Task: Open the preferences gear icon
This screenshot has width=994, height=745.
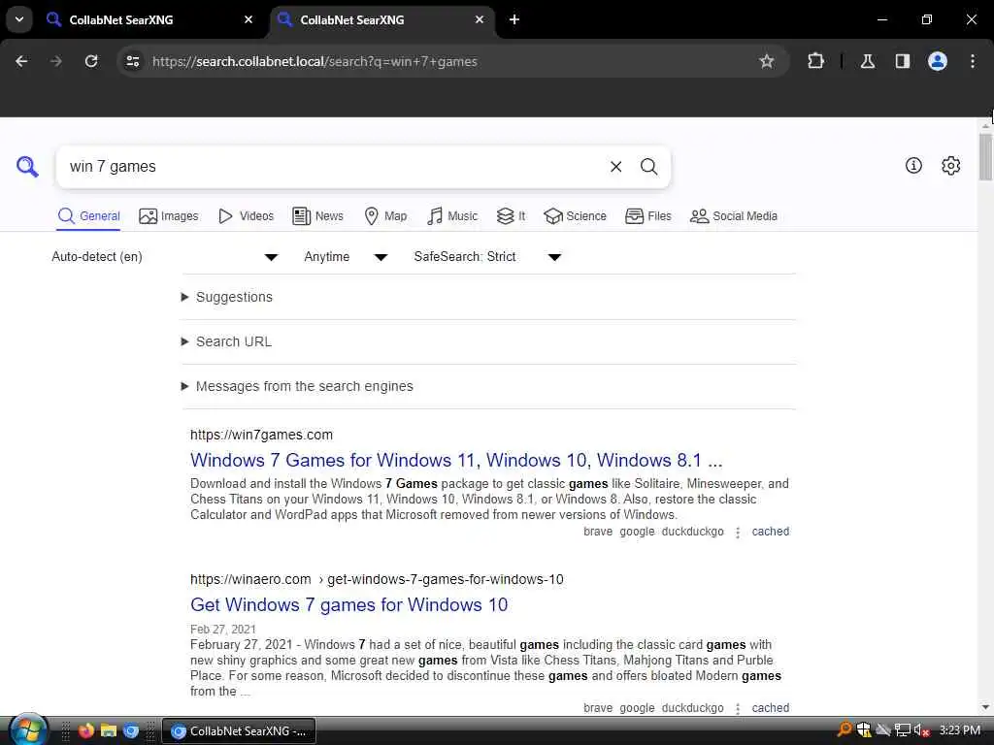Action: tap(951, 165)
